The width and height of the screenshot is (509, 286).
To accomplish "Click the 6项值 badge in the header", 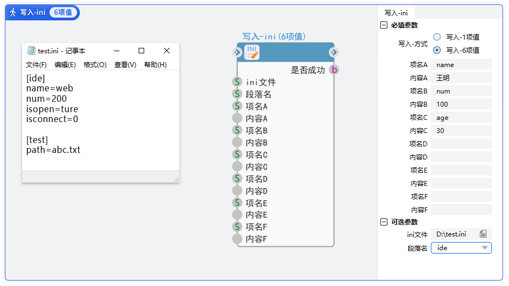I will 63,12.
